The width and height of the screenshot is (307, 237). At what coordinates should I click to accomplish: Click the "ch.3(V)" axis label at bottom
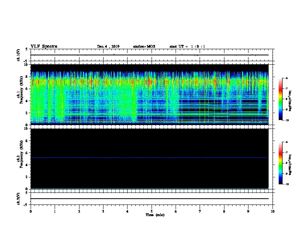(19, 199)
